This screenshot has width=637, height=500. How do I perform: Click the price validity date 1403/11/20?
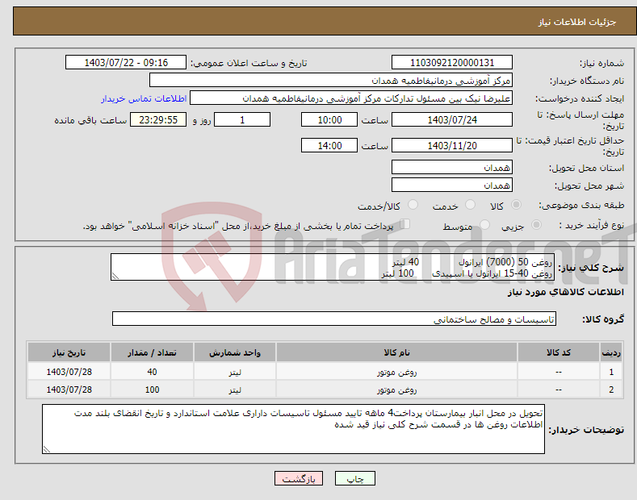click(452, 145)
